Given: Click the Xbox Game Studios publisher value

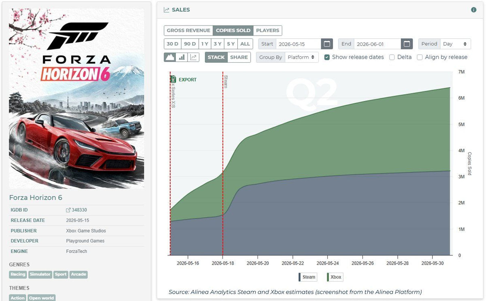Looking at the screenshot, I should tap(86, 231).
